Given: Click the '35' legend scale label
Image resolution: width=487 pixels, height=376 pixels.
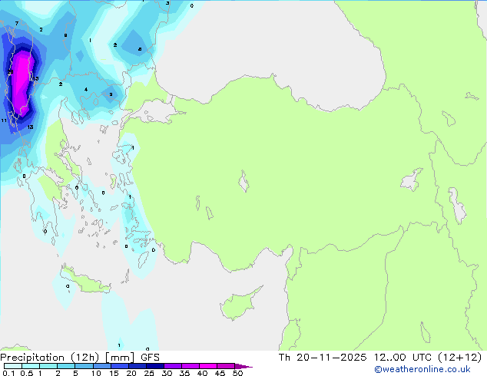Looking at the screenshot, I should pos(184,373).
